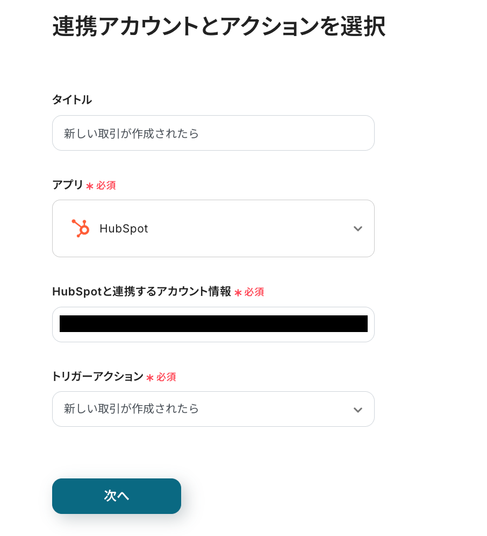Click the 新しい取引が作成されたら trigger action text
Image resolution: width=487 pixels, height=536 pixels.
pos(132,409)
